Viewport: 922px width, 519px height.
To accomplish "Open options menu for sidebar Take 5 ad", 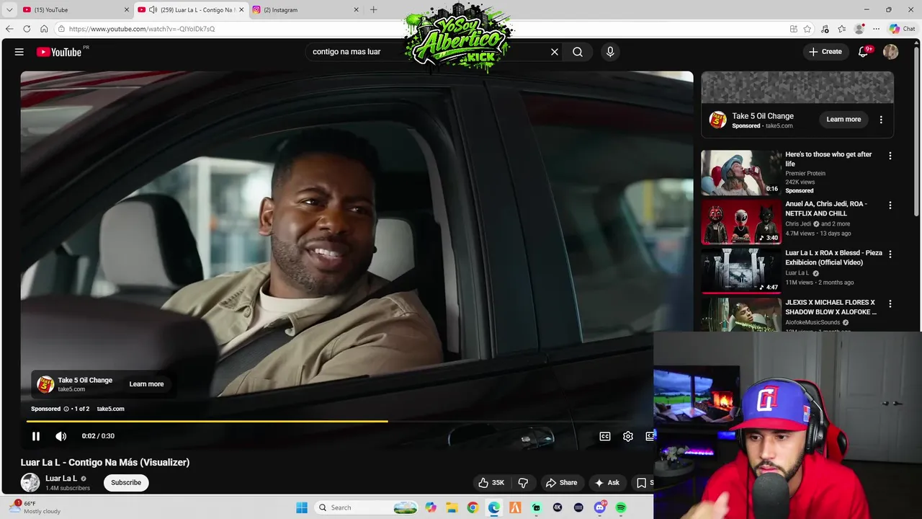I will pos(881,120).
